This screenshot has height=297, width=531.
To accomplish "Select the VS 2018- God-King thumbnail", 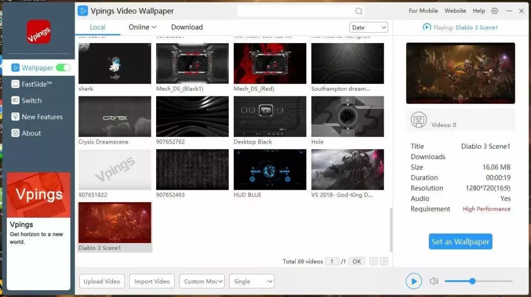I will [x=347, y=169].
